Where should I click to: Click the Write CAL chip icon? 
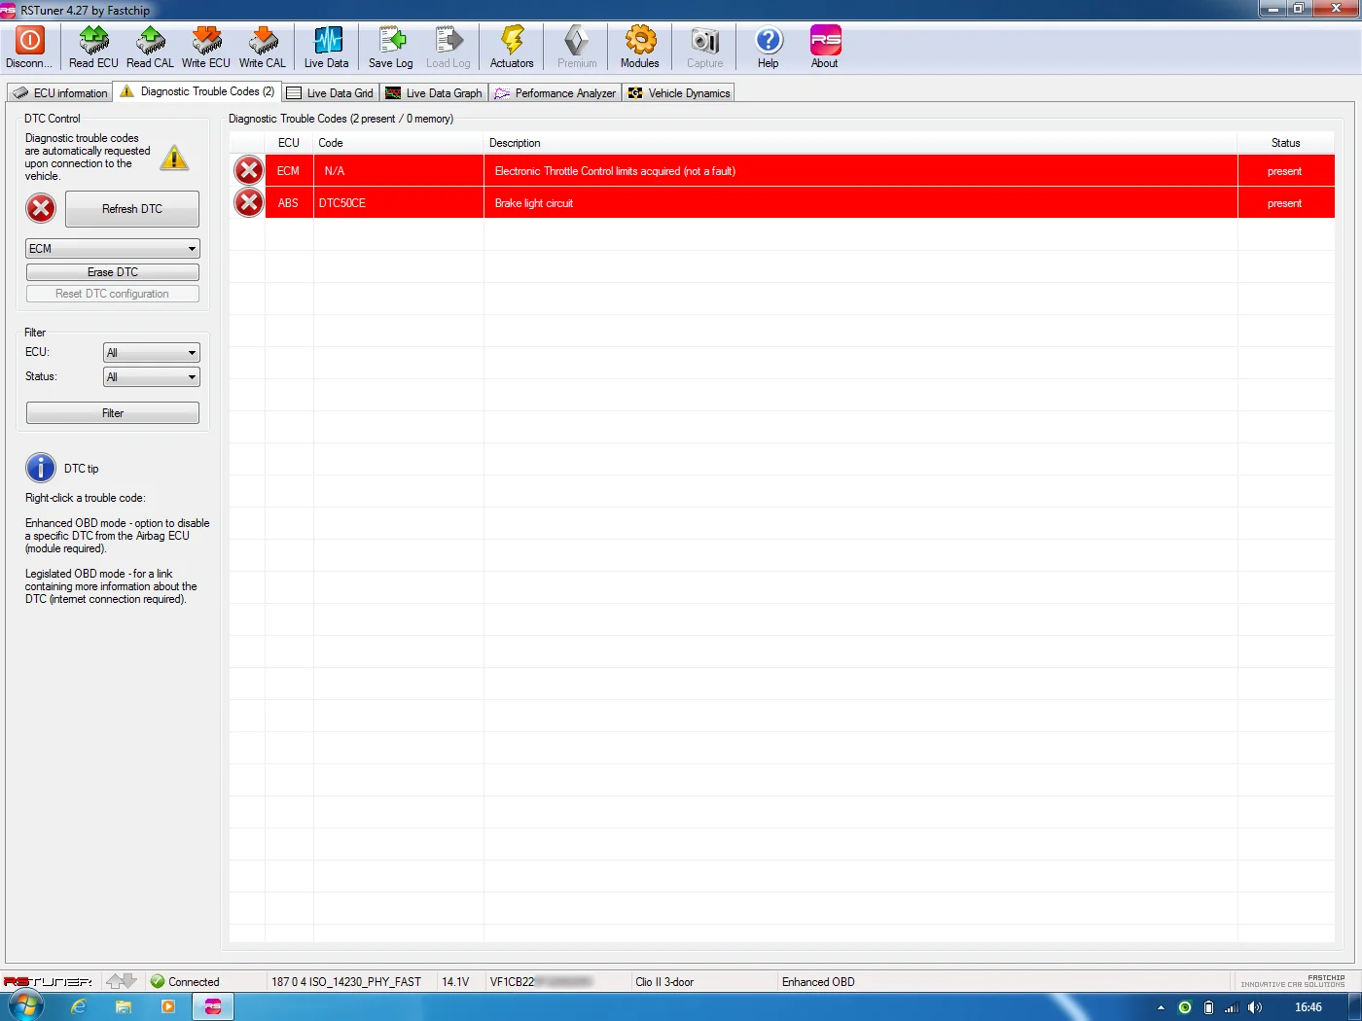tap(263, 40)
